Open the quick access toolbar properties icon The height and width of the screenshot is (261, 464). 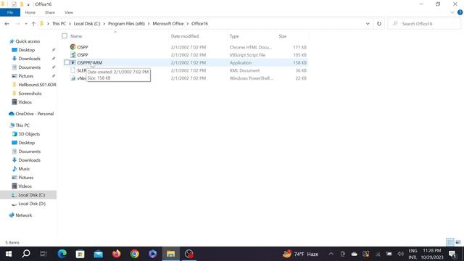tap(14, 4)
